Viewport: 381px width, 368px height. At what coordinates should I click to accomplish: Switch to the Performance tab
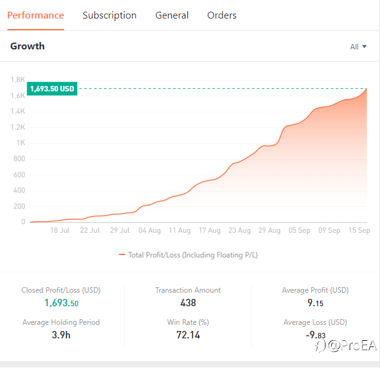pos(35,15)
